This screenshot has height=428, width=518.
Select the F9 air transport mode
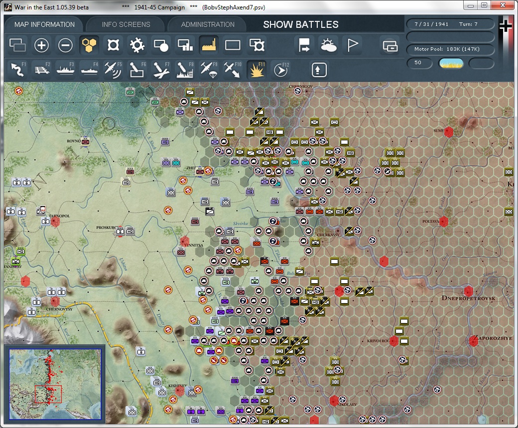[209, 70]
